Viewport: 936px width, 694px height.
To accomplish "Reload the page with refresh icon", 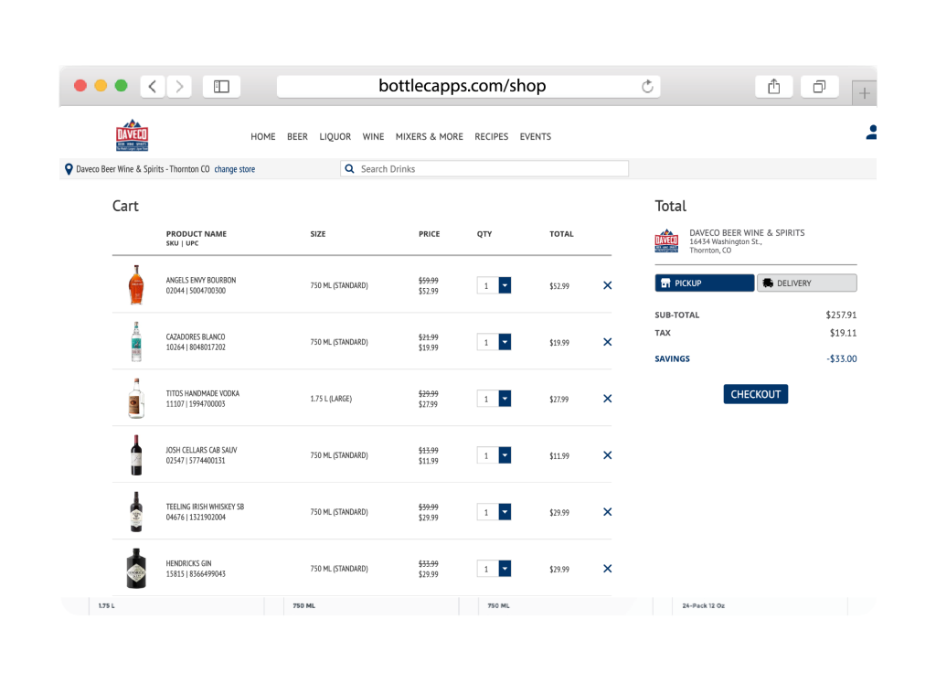I will coord(648,87).
